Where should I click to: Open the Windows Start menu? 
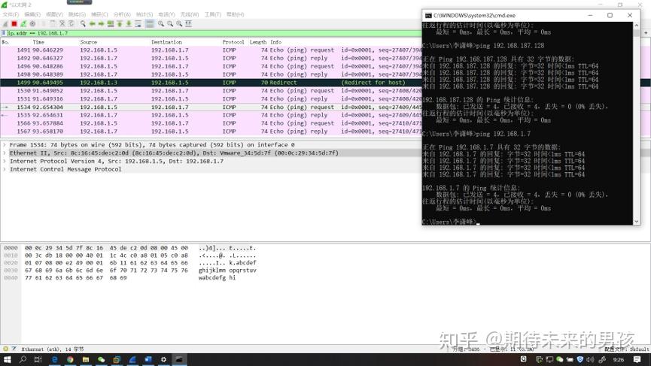(x=7, y=359)
